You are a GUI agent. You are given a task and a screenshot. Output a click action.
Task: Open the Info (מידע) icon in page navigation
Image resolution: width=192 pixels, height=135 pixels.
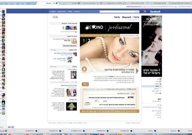click(160, 82)
